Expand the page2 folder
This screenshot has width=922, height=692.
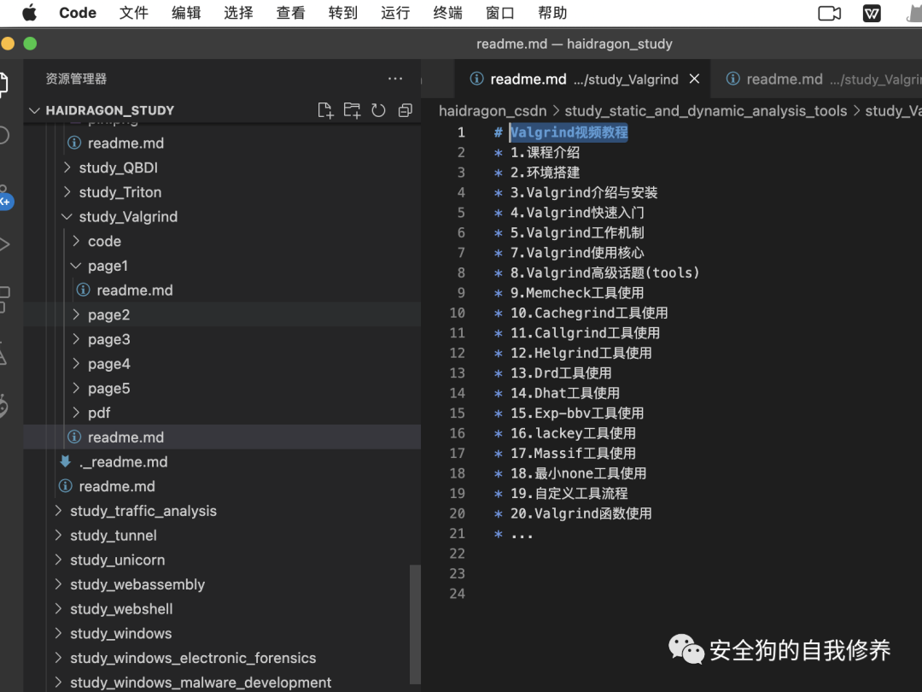[x=76, y=314]
